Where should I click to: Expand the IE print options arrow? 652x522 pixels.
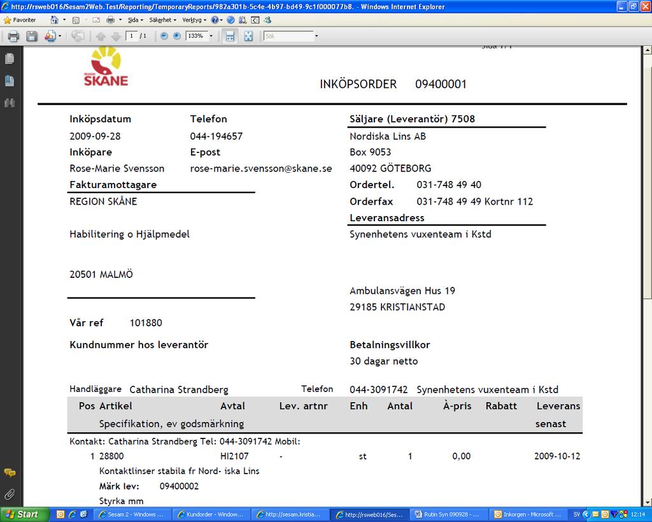coord(120,20)
